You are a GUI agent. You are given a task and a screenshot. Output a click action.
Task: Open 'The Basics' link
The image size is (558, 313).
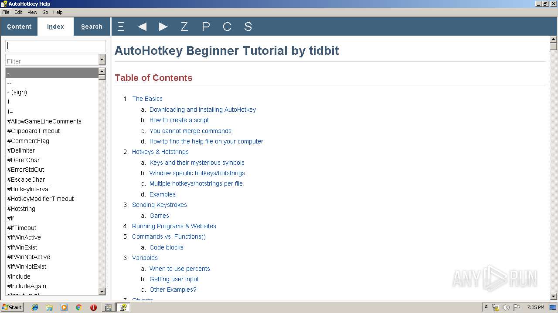click(147, 99)
